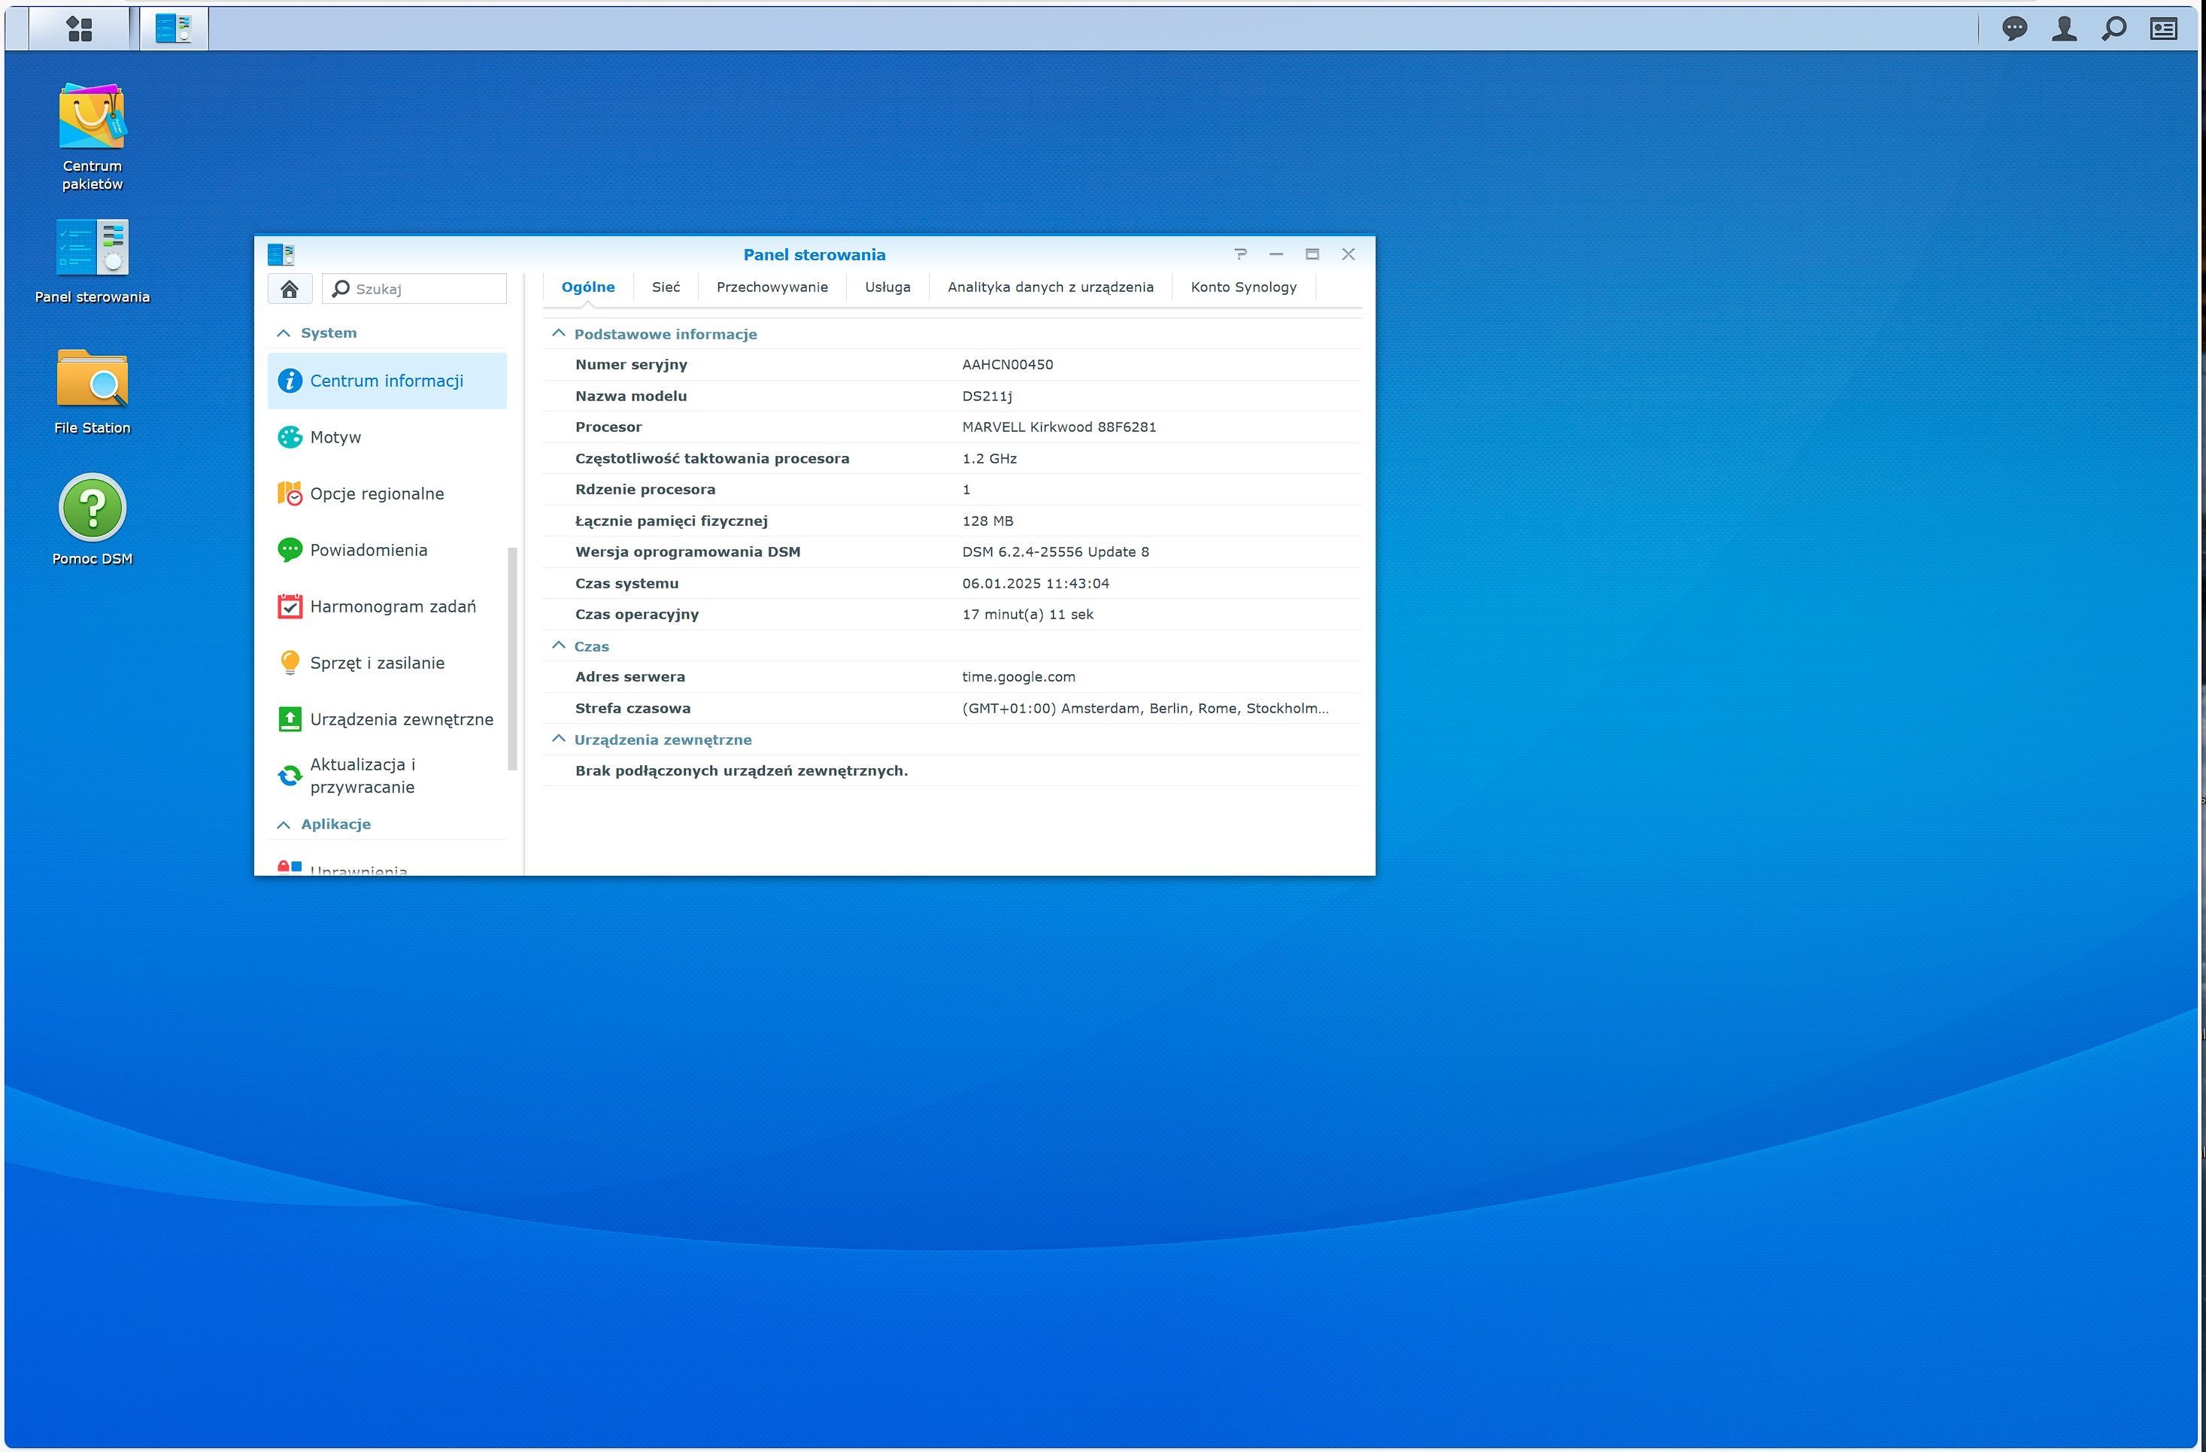The width and height of the screenshot is (2206, 1452).
Task: Open Pomoc DSM desktop icon
Action: point(92,519)
